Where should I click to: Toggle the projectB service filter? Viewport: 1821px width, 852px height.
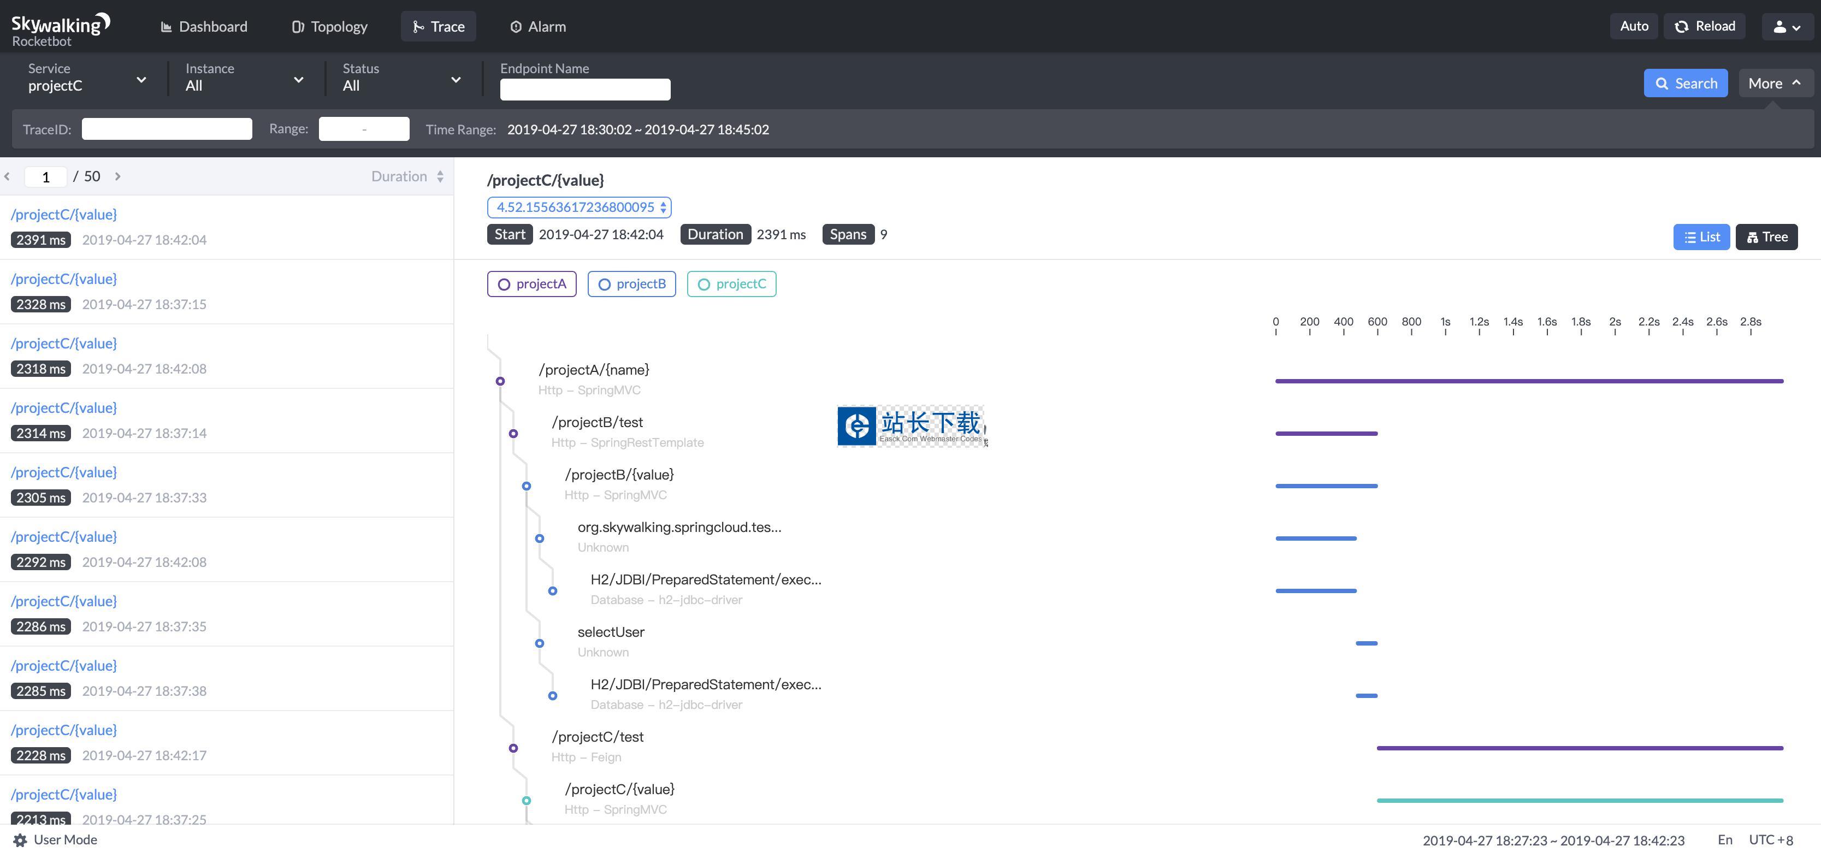pos(631,284)
